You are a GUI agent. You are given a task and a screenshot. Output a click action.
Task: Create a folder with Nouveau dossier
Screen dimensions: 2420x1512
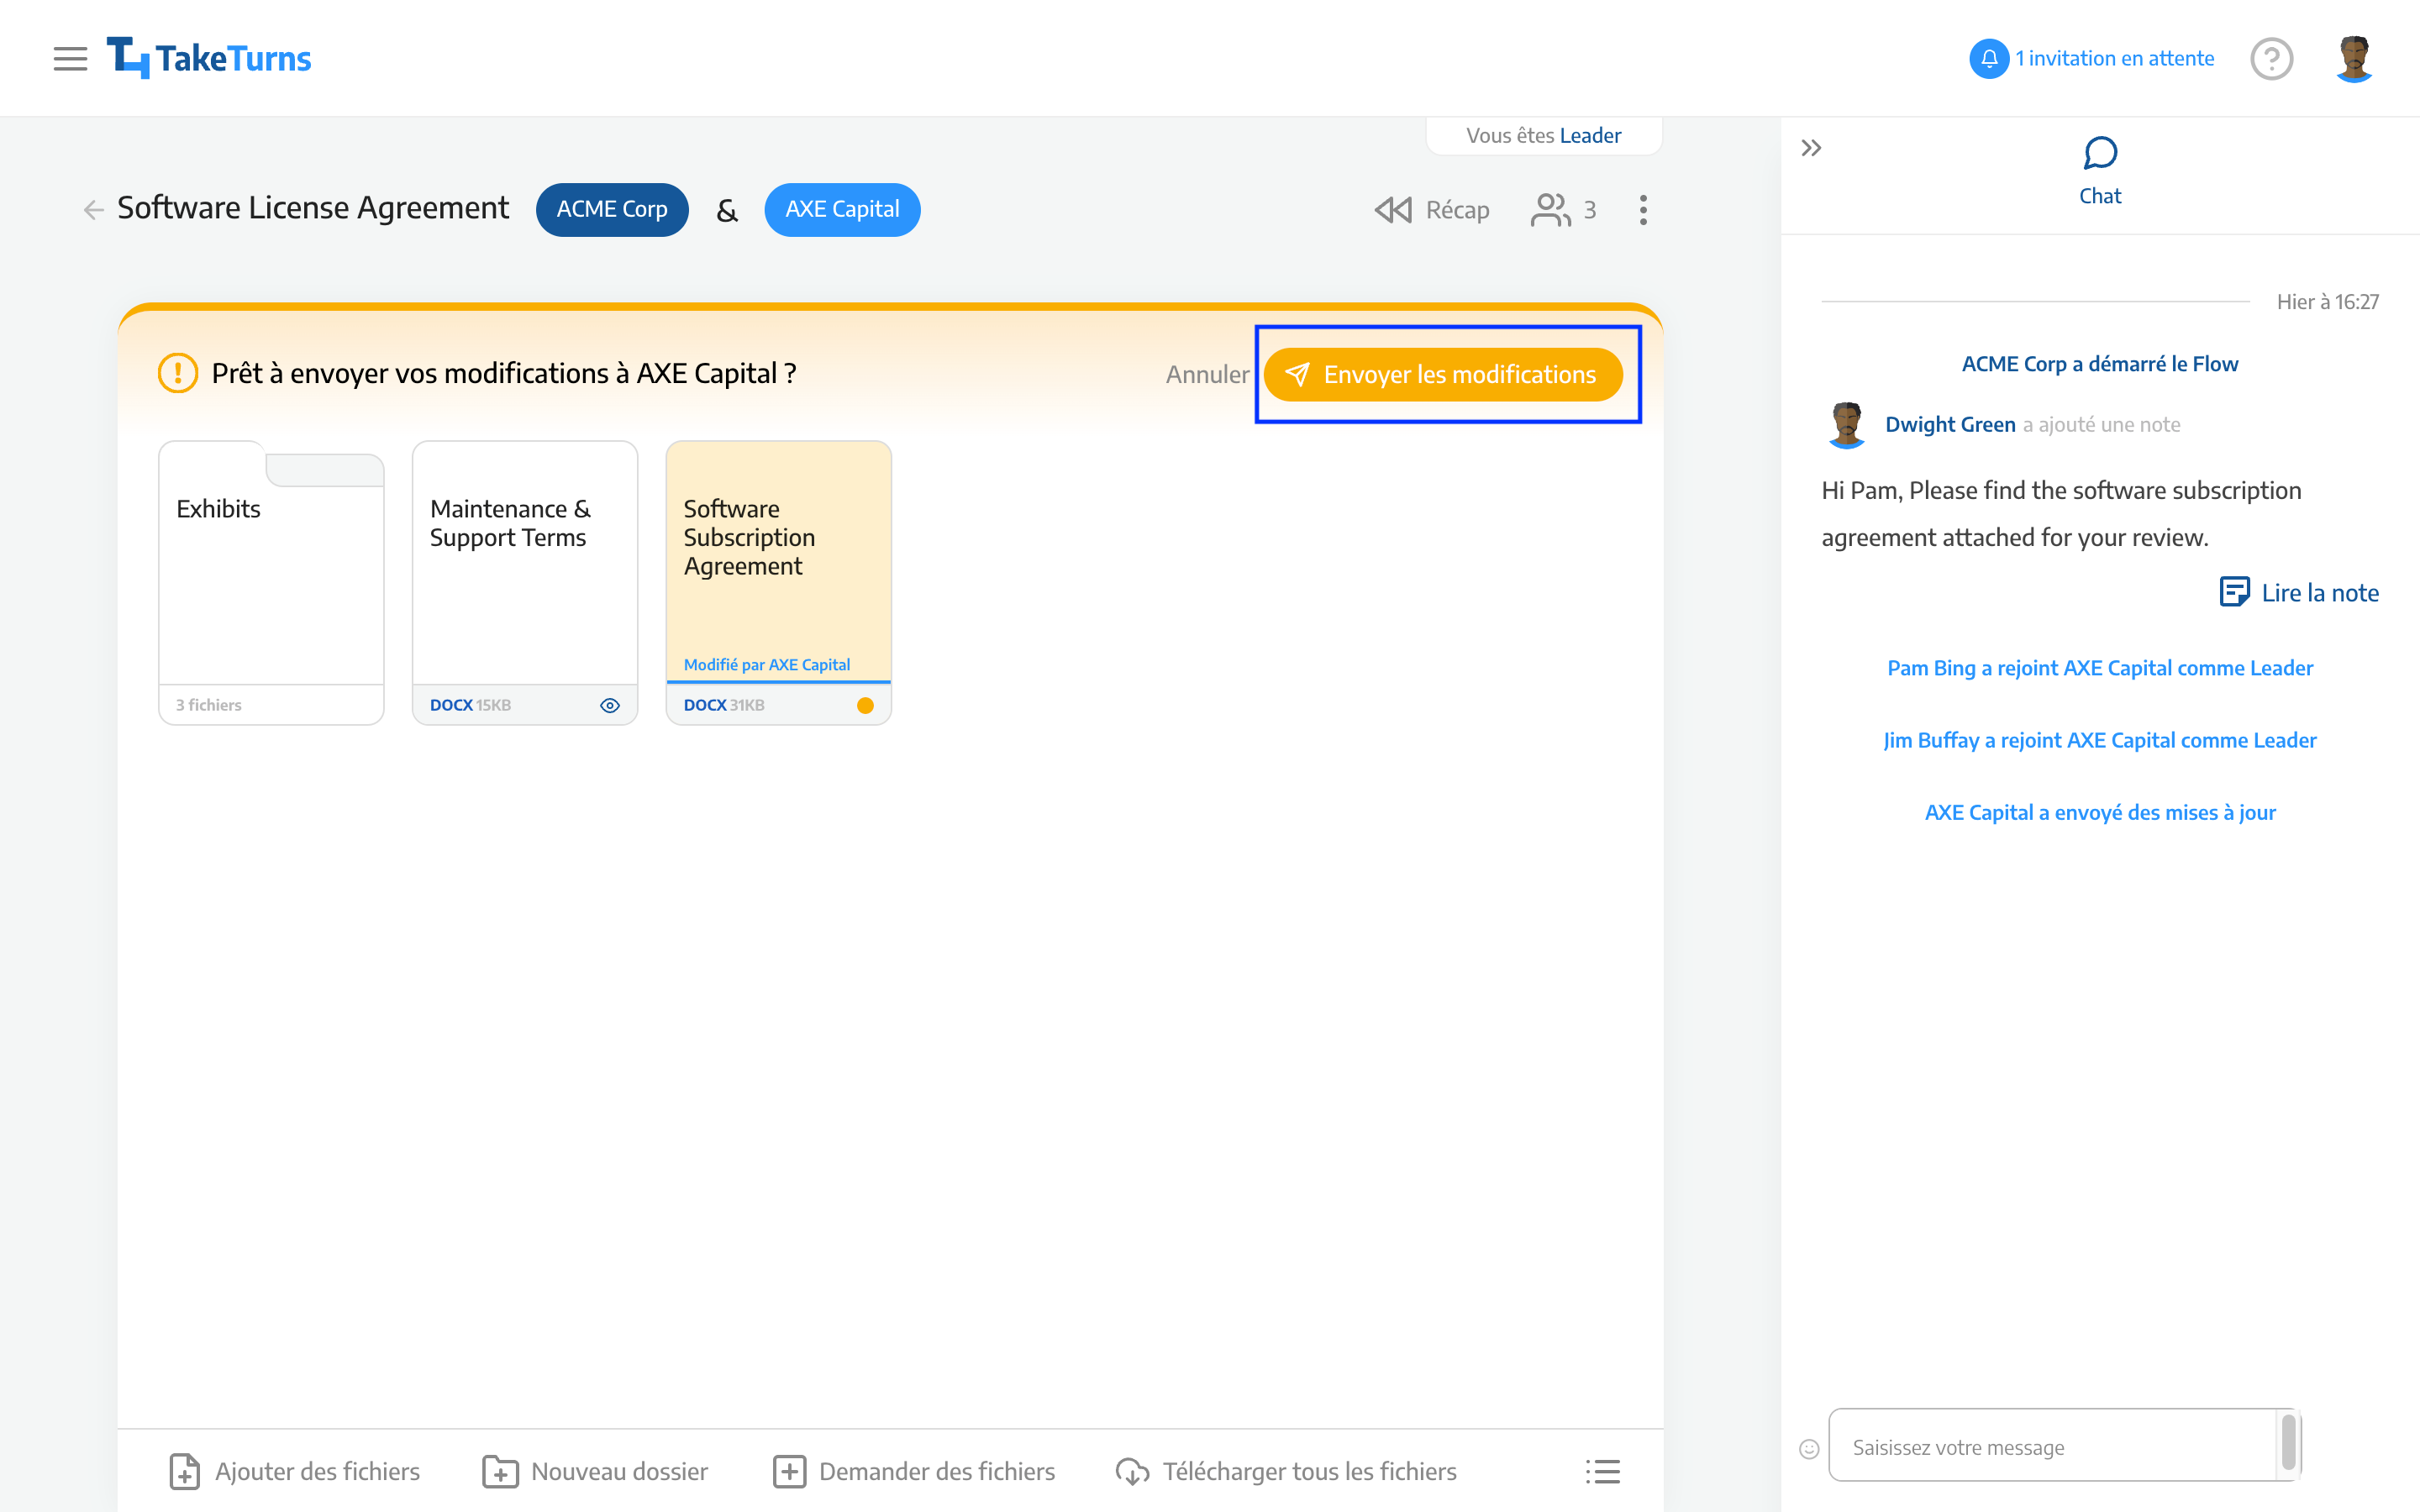[x=595, y=1471]
